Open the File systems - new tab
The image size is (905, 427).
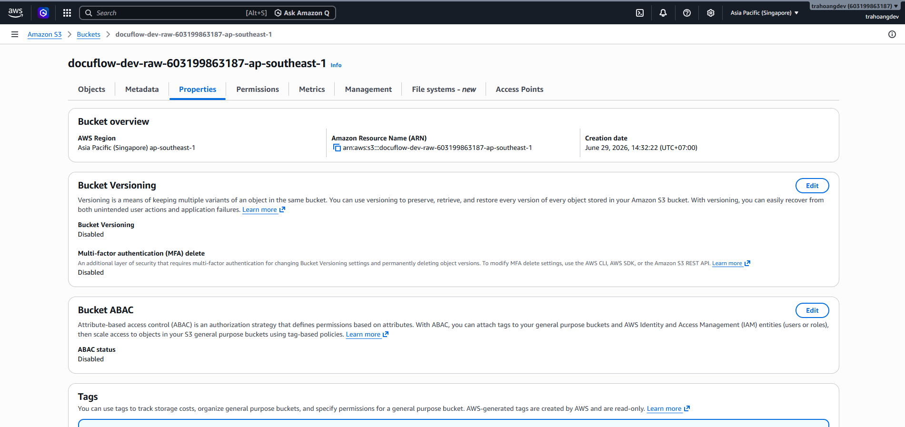click(x=444, y=89)
